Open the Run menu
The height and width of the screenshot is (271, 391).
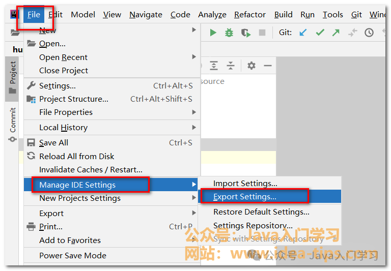[x=308, y=14]
